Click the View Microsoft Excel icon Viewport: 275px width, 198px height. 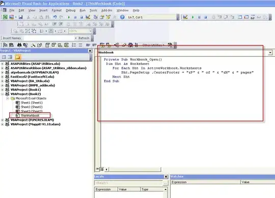5,17
